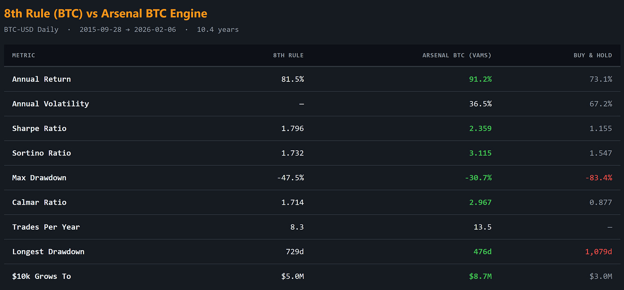Click the 1.547 Sortino value
The height and width of the screenshot is (290, 624).
pyautogui.click(x=600, y=153)
